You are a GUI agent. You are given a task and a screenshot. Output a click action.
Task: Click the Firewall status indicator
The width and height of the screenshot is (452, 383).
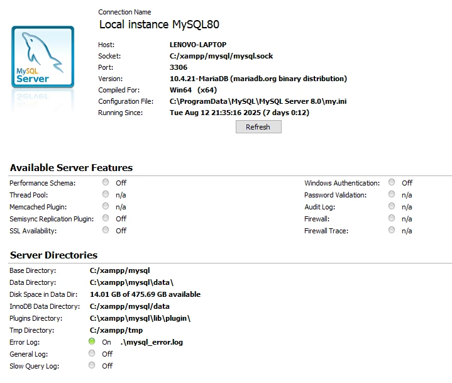click(x=392, y=218)
